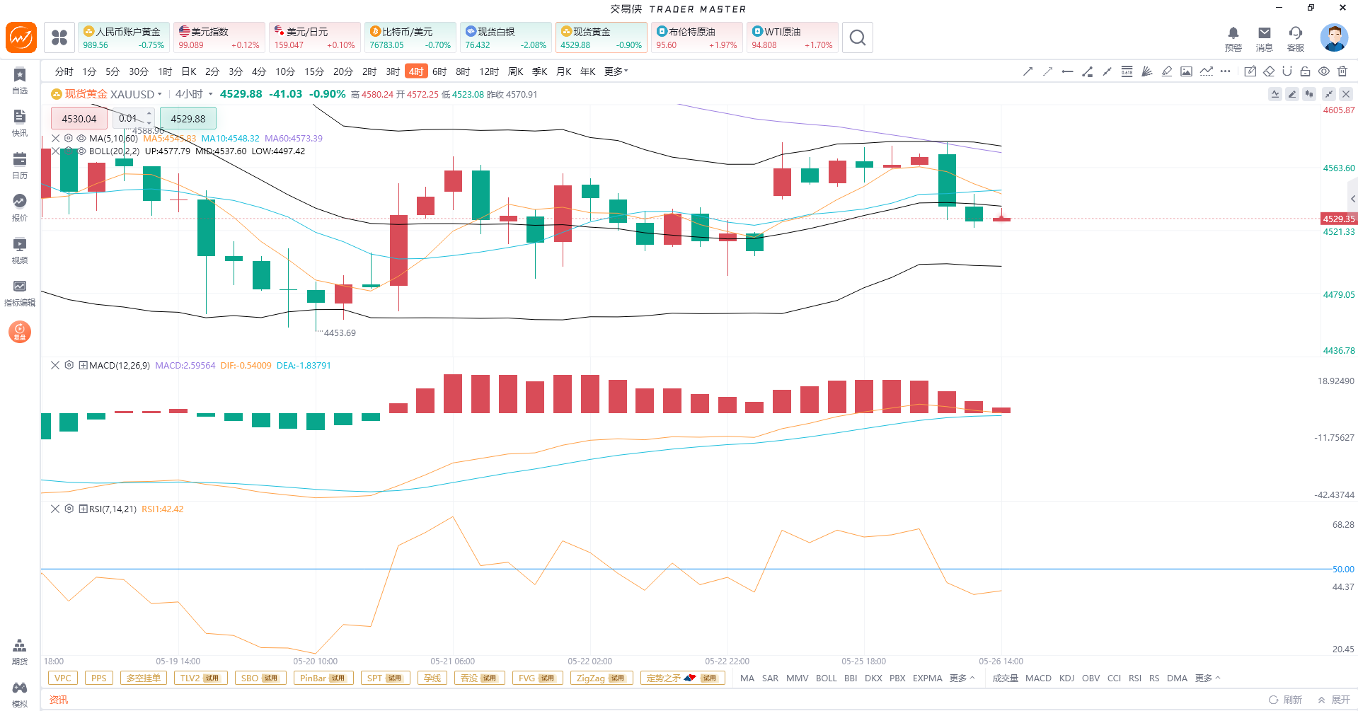Open the 日历 calendar sidebar item
This screenshot has width=1358, height=711.
20,166
